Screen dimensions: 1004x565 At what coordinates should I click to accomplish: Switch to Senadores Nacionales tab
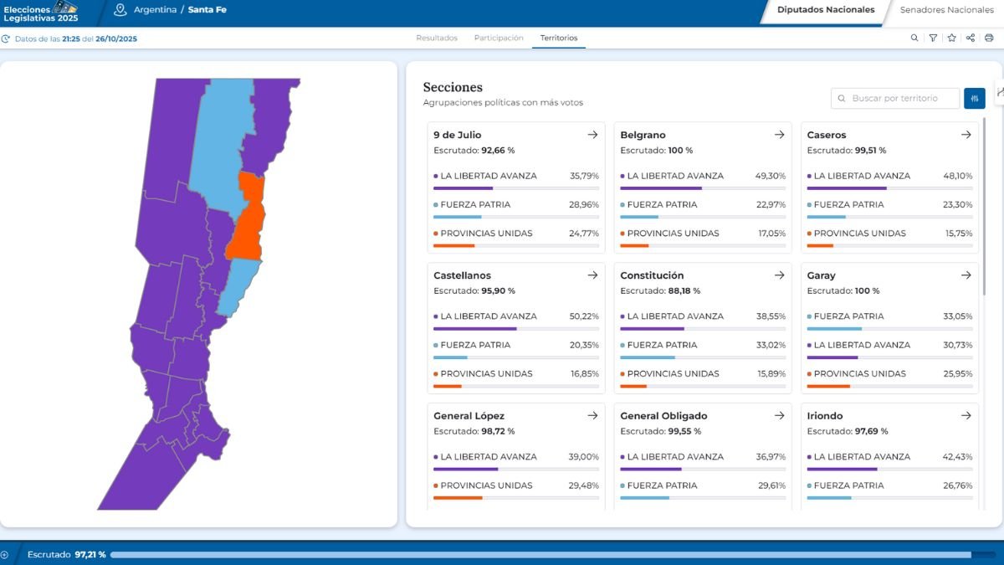[x=946, y=10]
